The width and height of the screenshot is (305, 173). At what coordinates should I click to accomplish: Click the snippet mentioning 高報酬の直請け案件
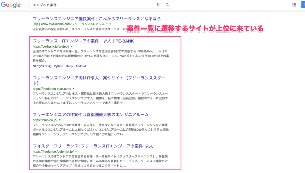(x=100, y=161)
